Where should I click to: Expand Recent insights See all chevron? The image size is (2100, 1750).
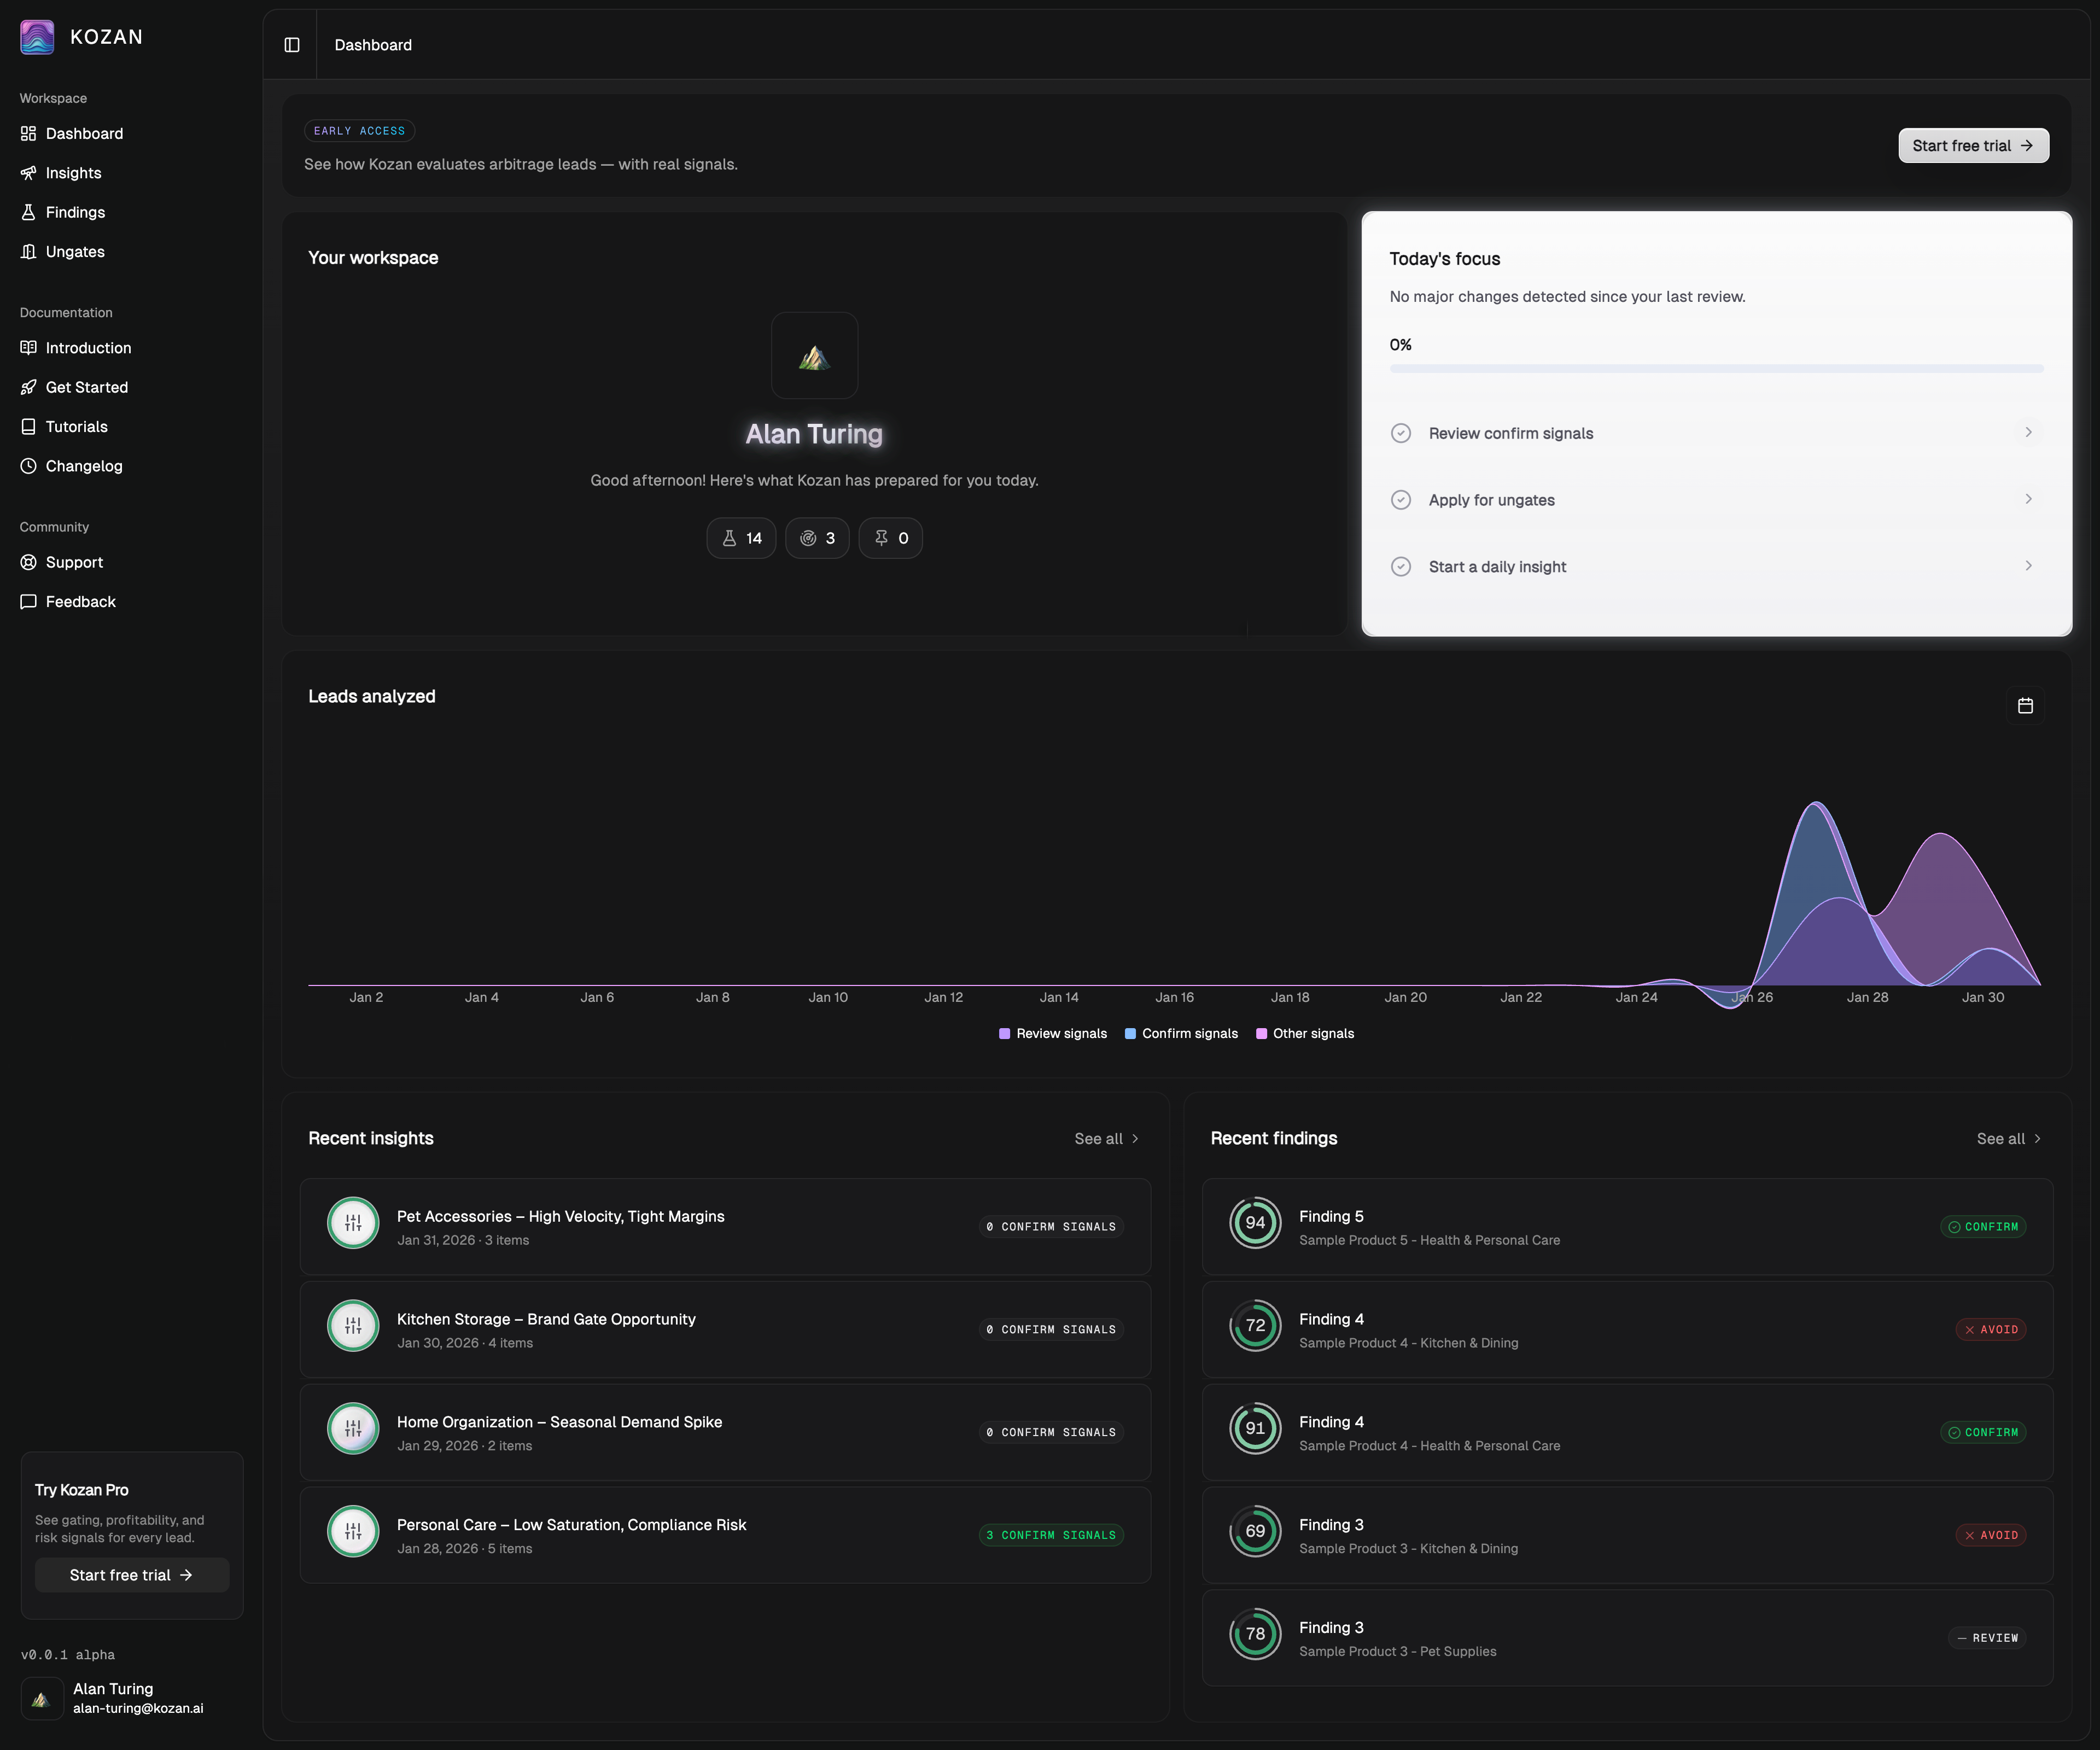point(1135,1139)
